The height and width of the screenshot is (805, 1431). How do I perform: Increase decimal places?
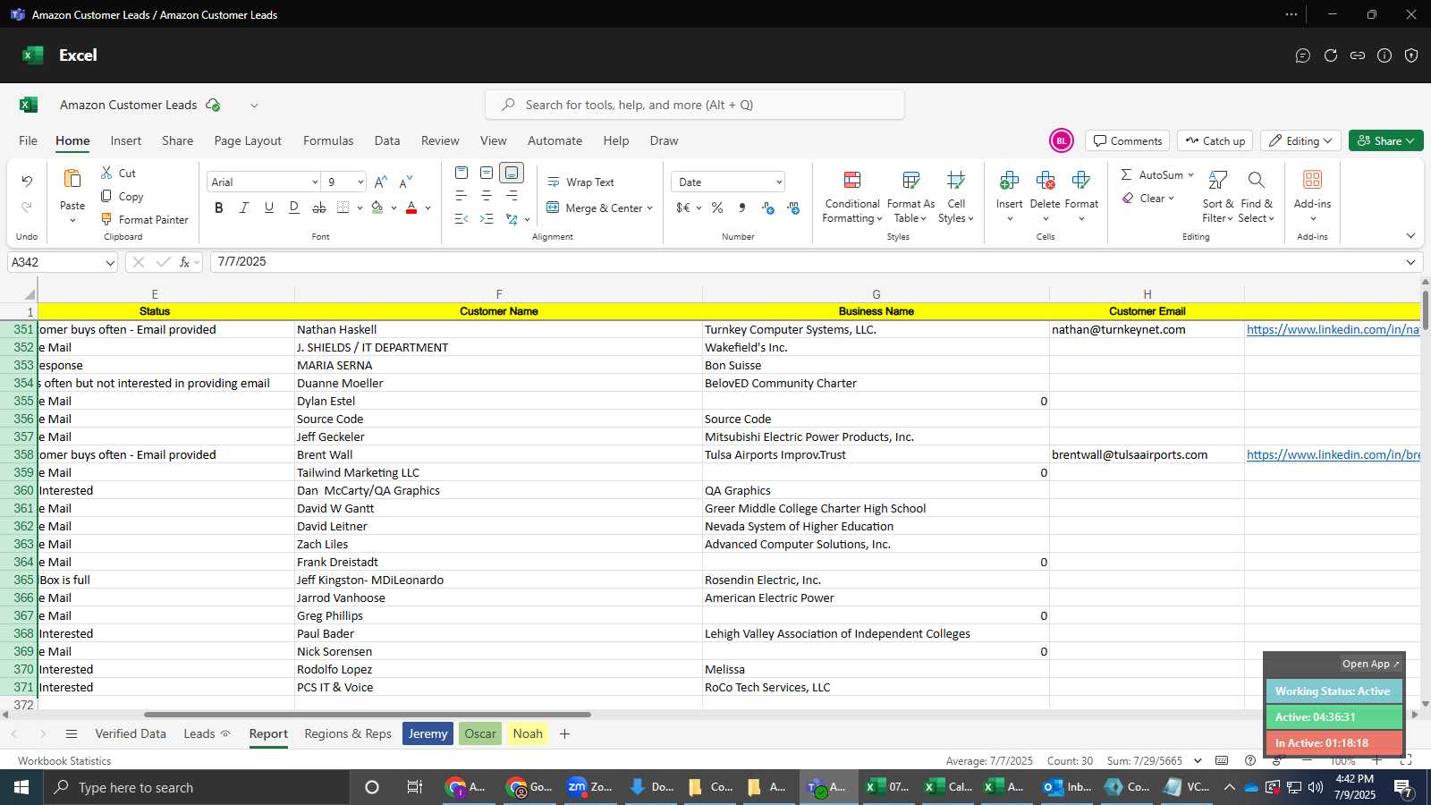tap(767, 208)
